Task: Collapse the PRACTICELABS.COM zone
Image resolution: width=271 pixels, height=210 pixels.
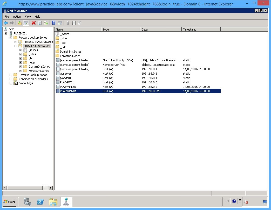Action: tap(16, 46)
